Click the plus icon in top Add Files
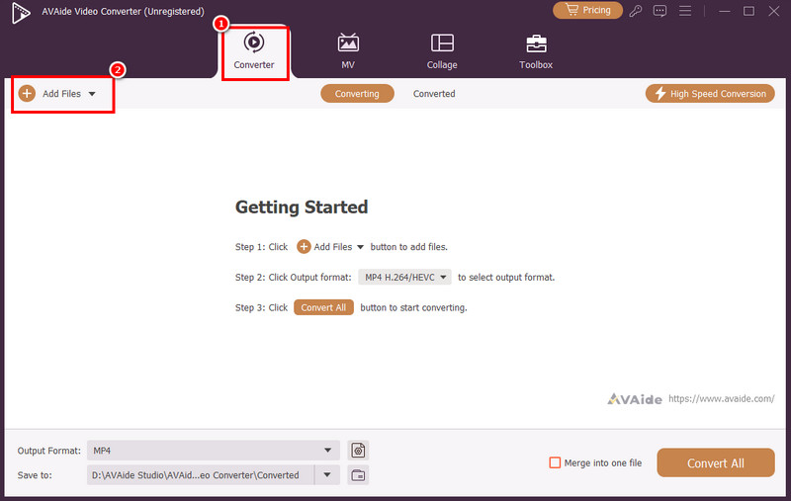 pos(27,94)
